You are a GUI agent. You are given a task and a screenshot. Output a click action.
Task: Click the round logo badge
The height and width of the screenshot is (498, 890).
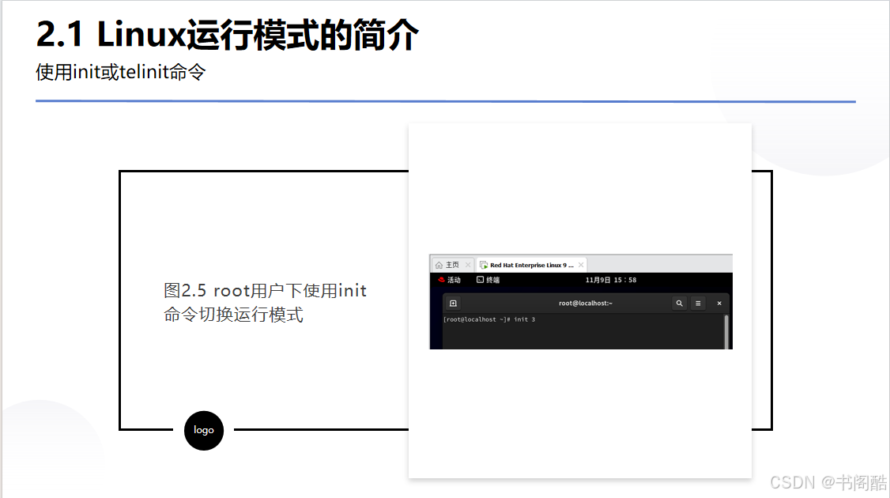(204, 431)
